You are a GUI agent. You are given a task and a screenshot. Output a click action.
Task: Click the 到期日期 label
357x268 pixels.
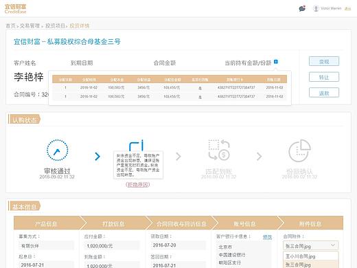[82, 63]
